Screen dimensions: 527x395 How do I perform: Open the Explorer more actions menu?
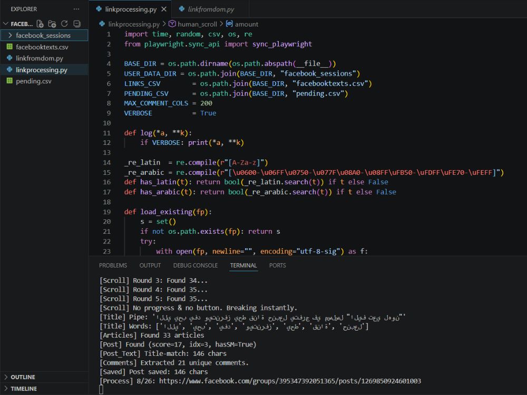click(76, 9)
